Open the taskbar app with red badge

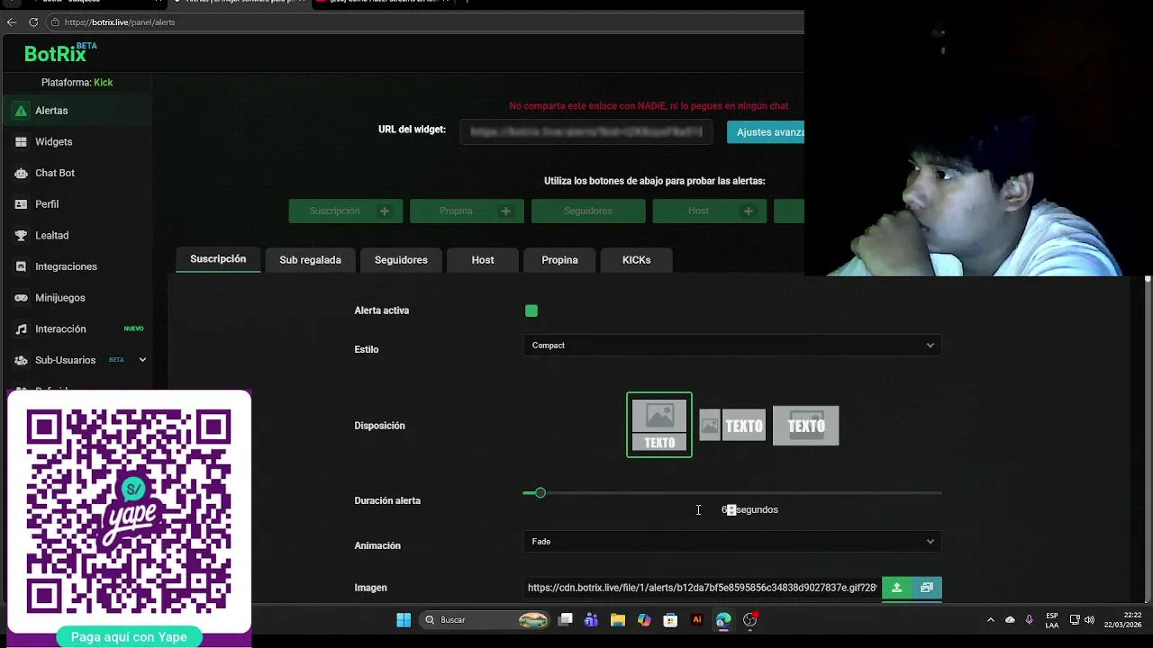click(x=750, y=619)
